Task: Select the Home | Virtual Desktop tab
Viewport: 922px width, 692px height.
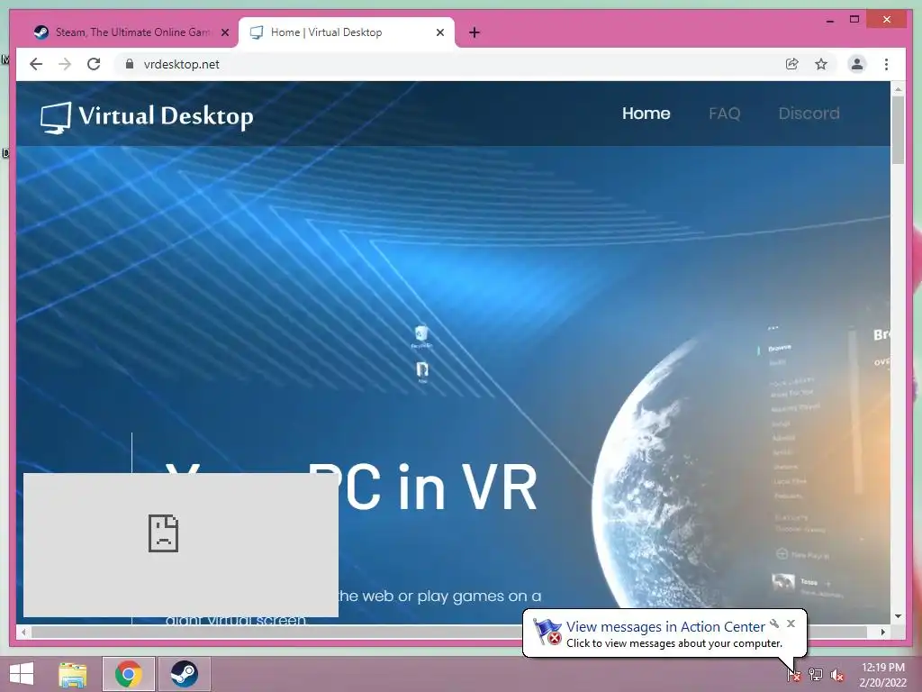Action: (x=346, y=32)
